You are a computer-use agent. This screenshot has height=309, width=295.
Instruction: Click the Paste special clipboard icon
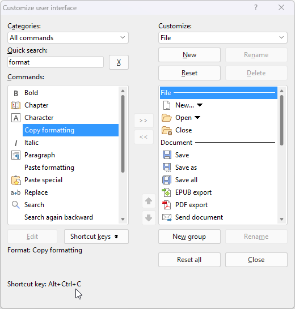pyautogui.click(x=16, y=180)
